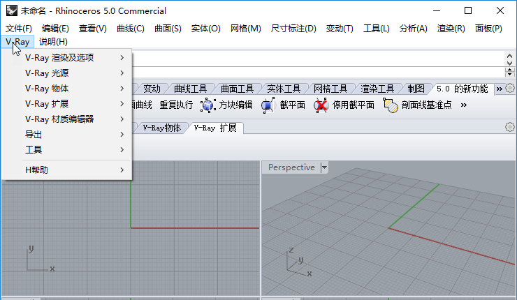Click the 方块编辑 label

tap(235, 105)
